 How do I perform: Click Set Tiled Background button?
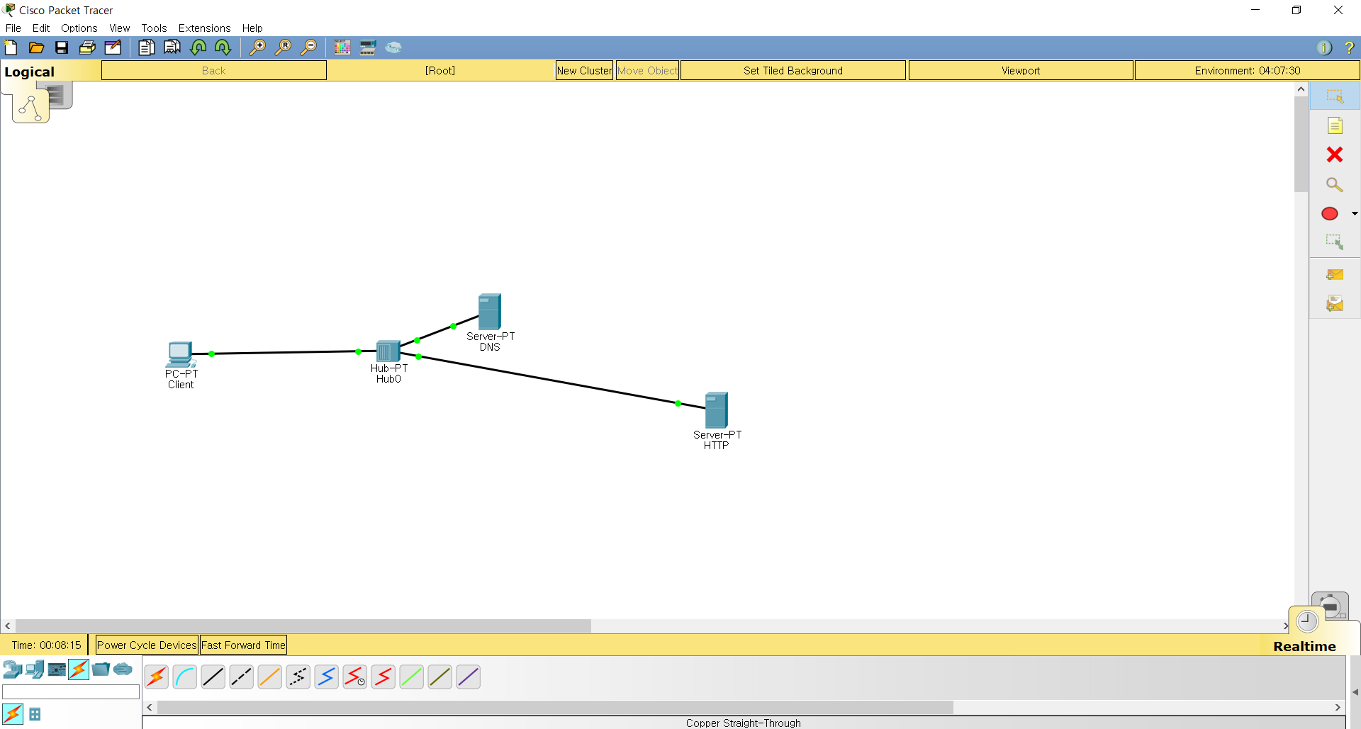pos(793,70)
